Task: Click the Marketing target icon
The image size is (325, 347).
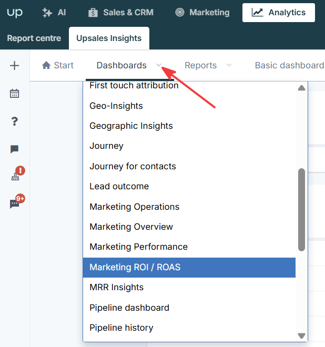Action: (x=180, y=12)
